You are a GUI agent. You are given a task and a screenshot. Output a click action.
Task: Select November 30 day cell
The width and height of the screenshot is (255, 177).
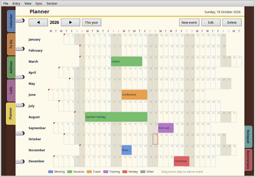point(234,150)
